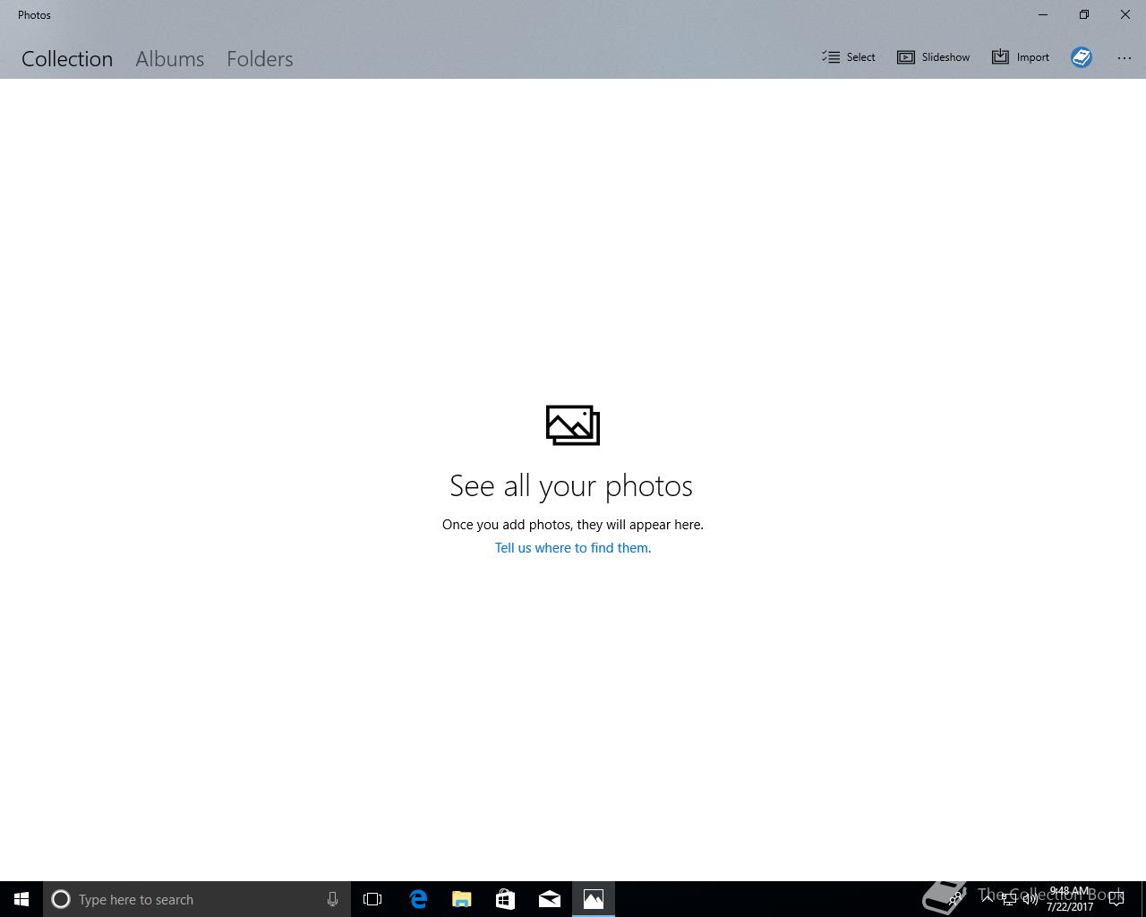Close the Photos window
The image size is (1146, 917).
click(1125, 14)
